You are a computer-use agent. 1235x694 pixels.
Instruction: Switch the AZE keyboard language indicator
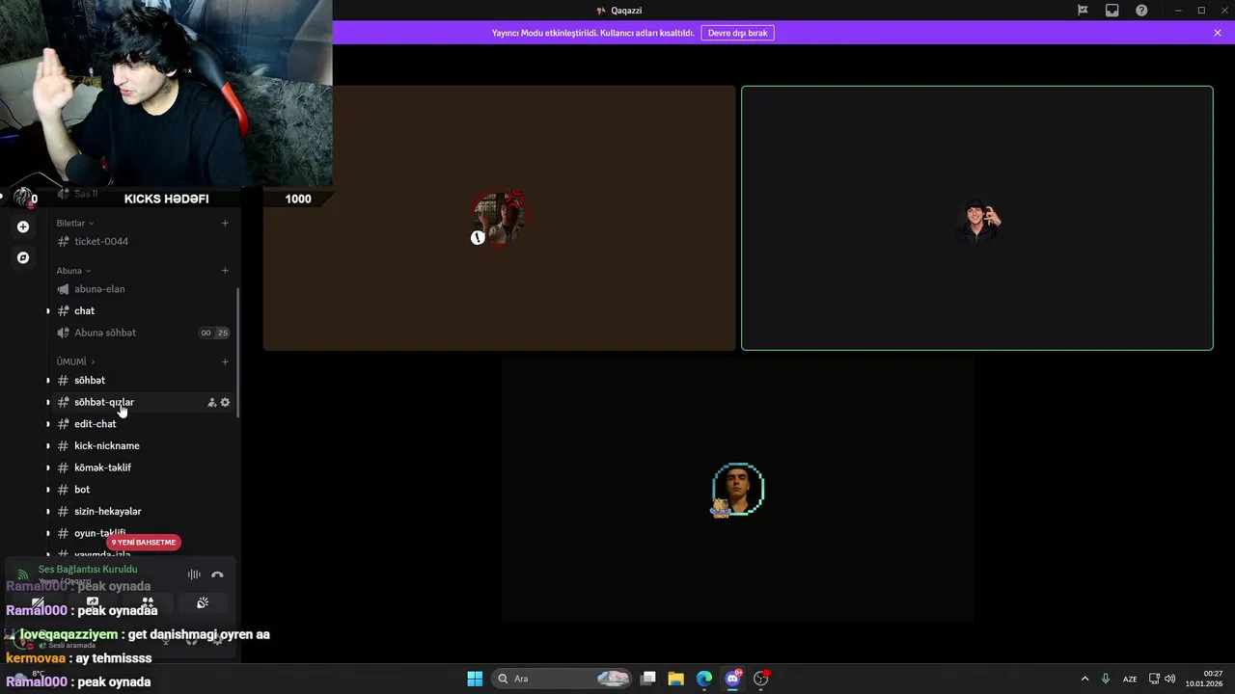pyautogui.click(x=1130, y=679)
